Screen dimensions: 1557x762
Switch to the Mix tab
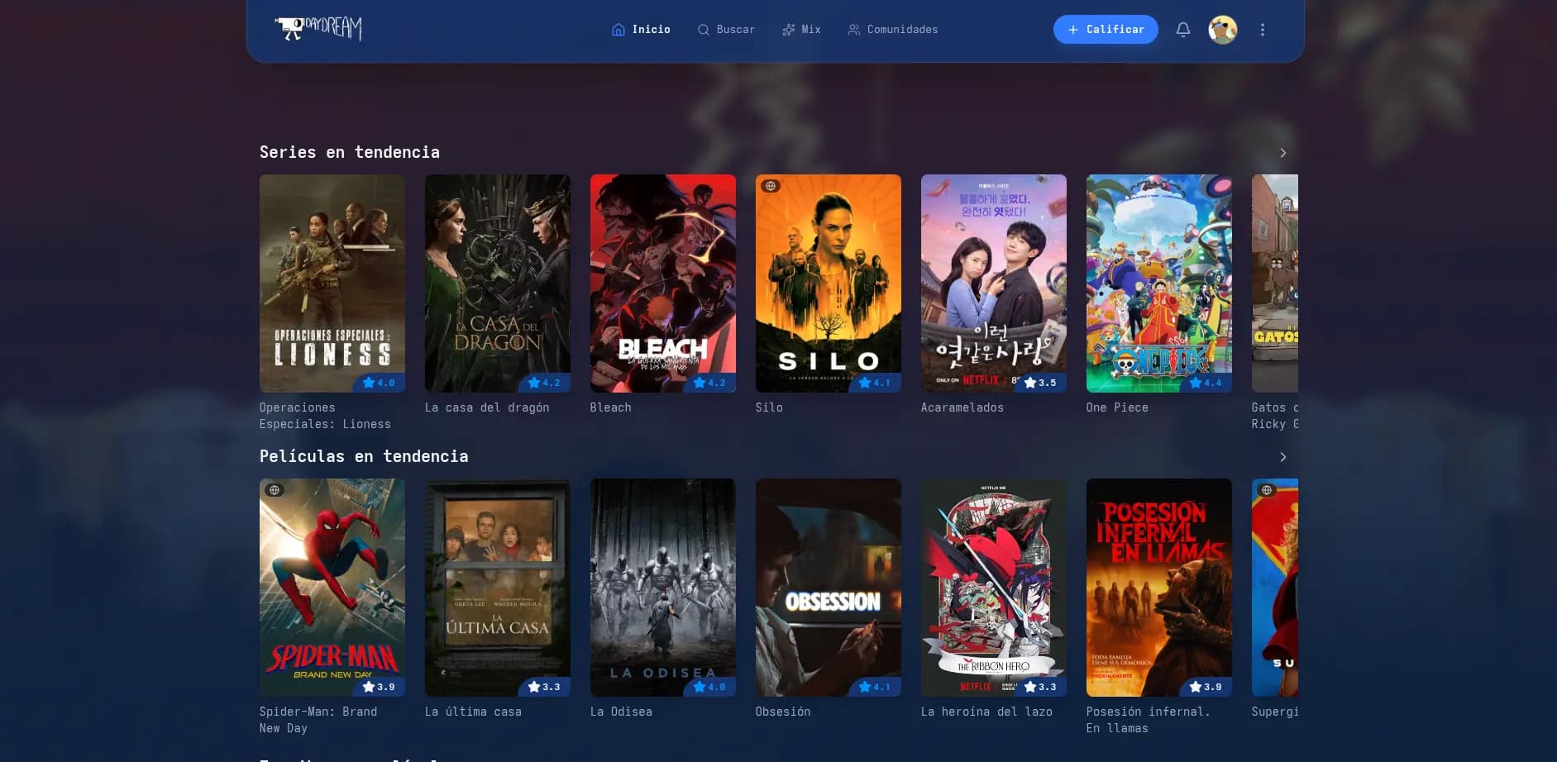pos(801,30)
